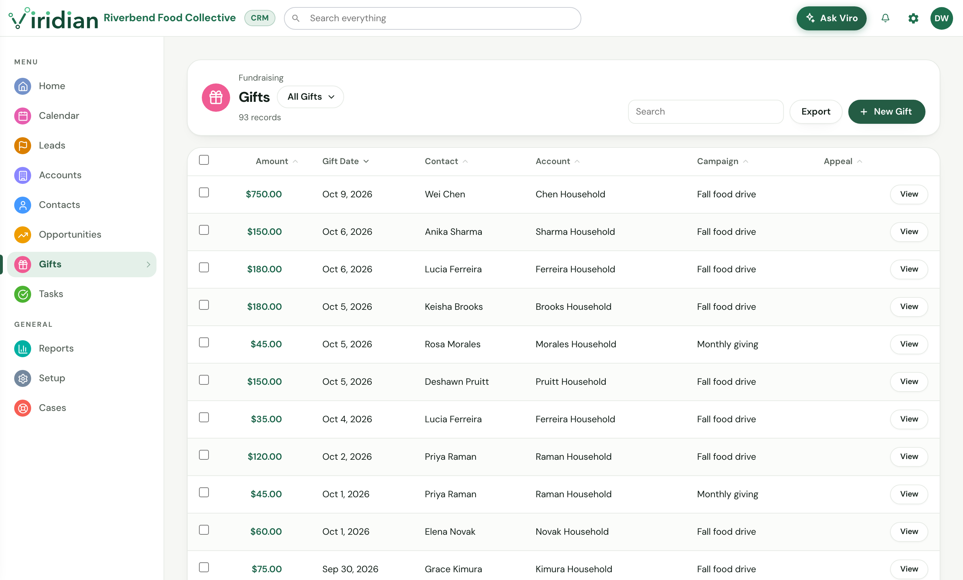Open Reports from the General section
This screenshot has width=963, height=580.
(x=82, y=349)
